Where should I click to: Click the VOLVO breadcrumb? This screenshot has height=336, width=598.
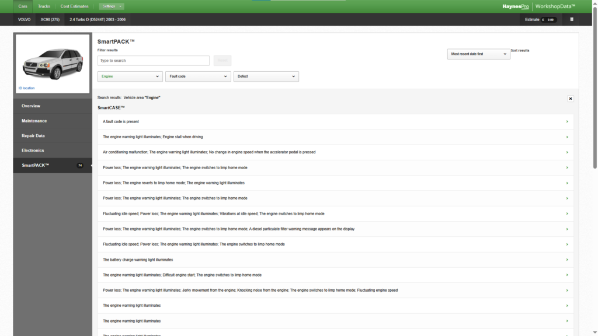click(x=25, y=19)
